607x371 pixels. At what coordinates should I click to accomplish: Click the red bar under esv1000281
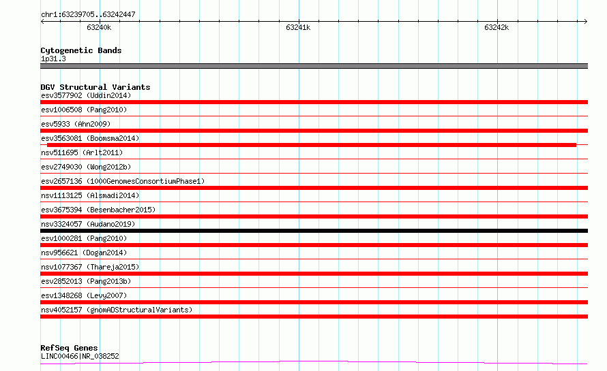pos(314,245)
